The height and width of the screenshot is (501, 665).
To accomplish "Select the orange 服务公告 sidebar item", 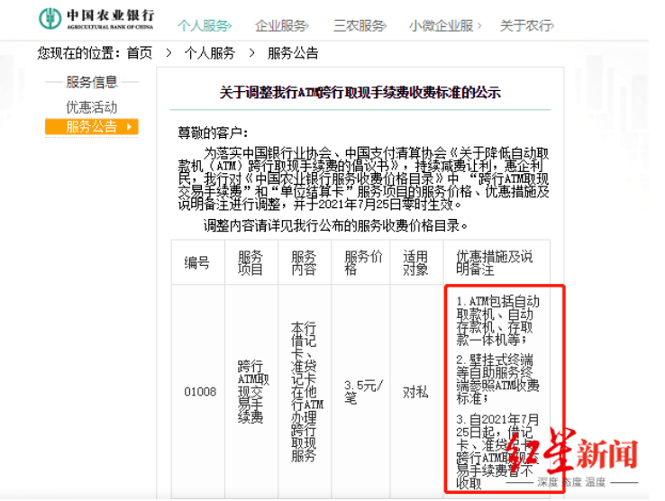I will 92,126.
